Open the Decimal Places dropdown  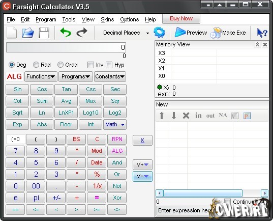[x=147, y=33]
